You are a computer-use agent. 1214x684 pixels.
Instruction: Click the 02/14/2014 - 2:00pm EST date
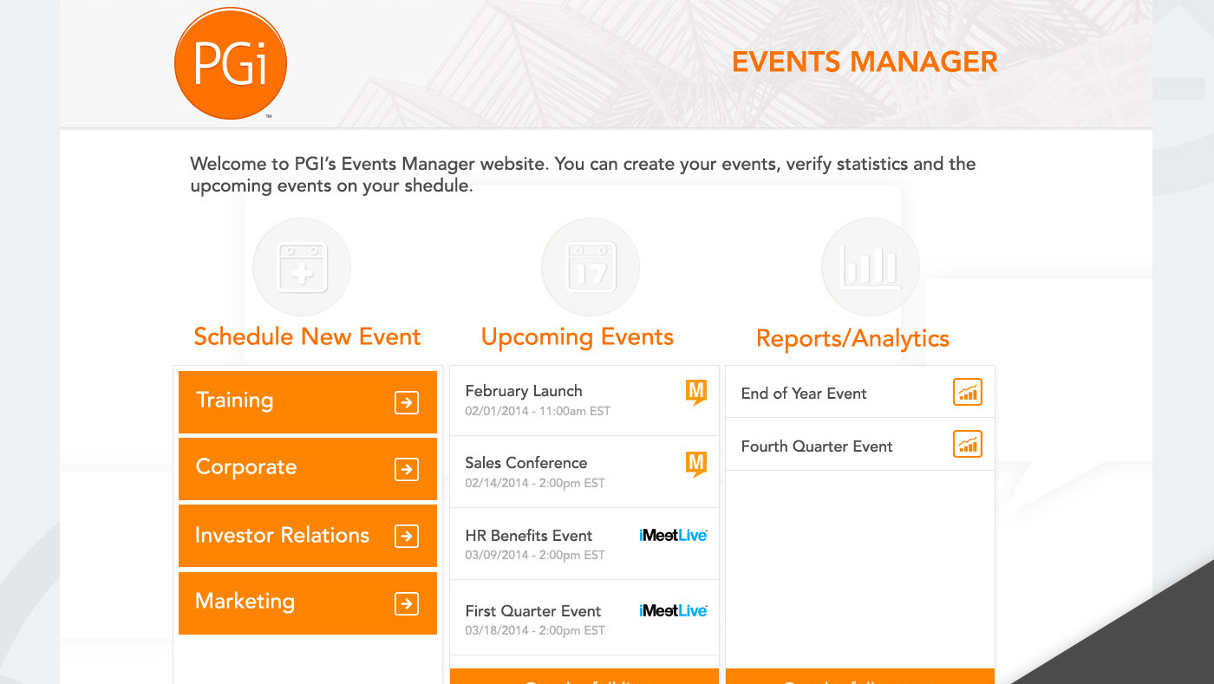coord(535,483)
